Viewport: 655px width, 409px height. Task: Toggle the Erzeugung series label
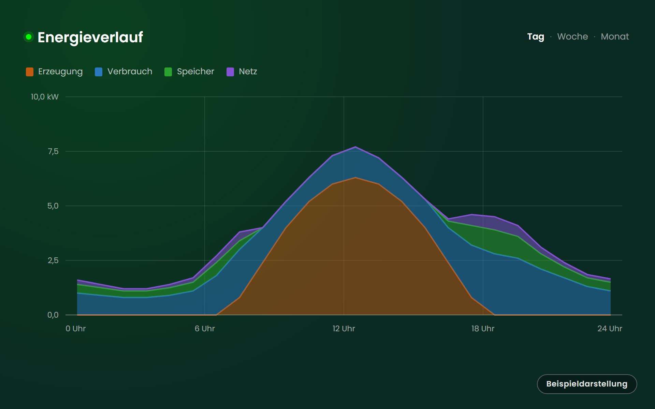click(x=60, y=72)
